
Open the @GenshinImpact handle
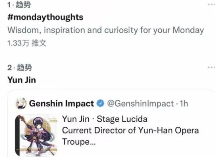tap(140, 104)
